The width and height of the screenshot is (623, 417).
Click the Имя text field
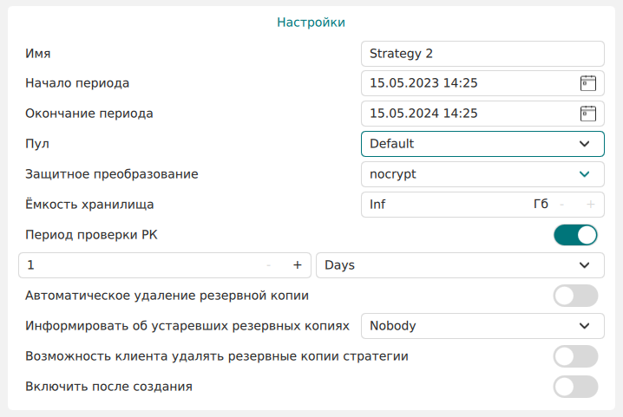(482, 53)
